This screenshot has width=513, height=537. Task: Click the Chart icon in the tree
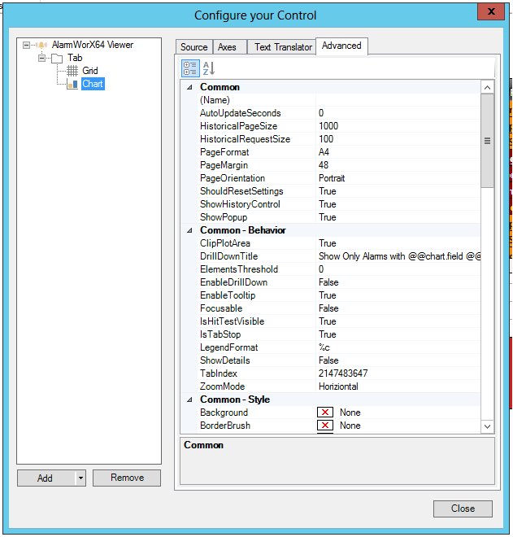pyautogui.click(x=72, y=84)
